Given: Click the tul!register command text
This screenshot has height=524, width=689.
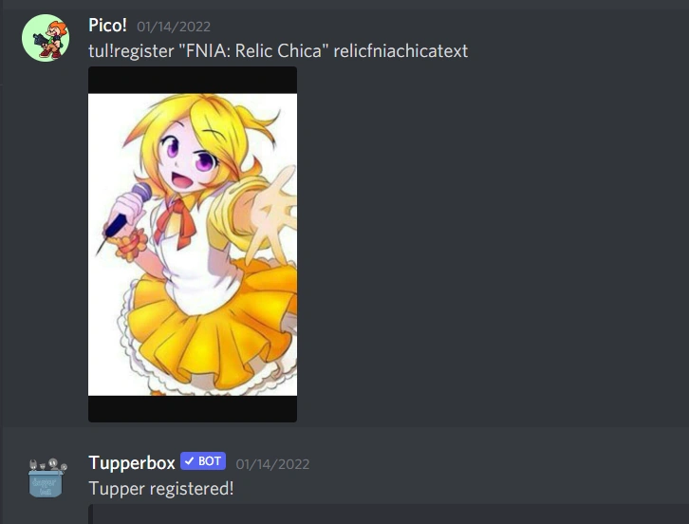Looking at the screenshot, I should click(x=131, y=51).
